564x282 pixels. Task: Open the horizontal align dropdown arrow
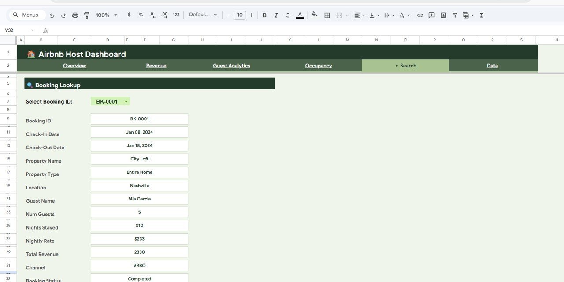[364, 15]
